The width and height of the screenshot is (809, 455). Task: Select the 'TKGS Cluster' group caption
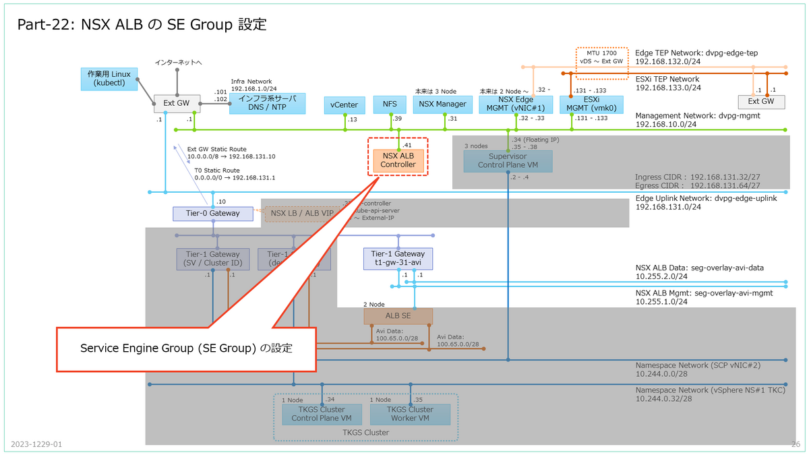365,432
